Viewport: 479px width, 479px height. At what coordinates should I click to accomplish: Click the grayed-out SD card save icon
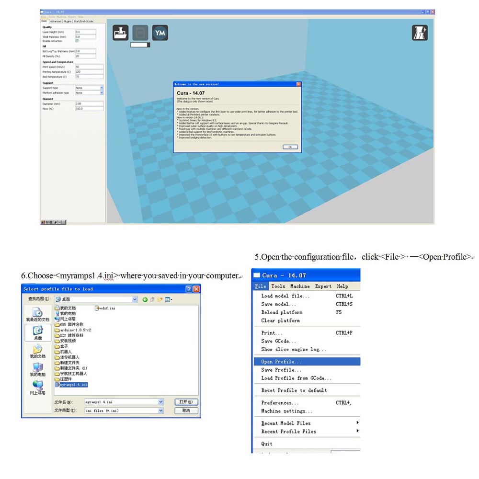(x=140, y=33)
